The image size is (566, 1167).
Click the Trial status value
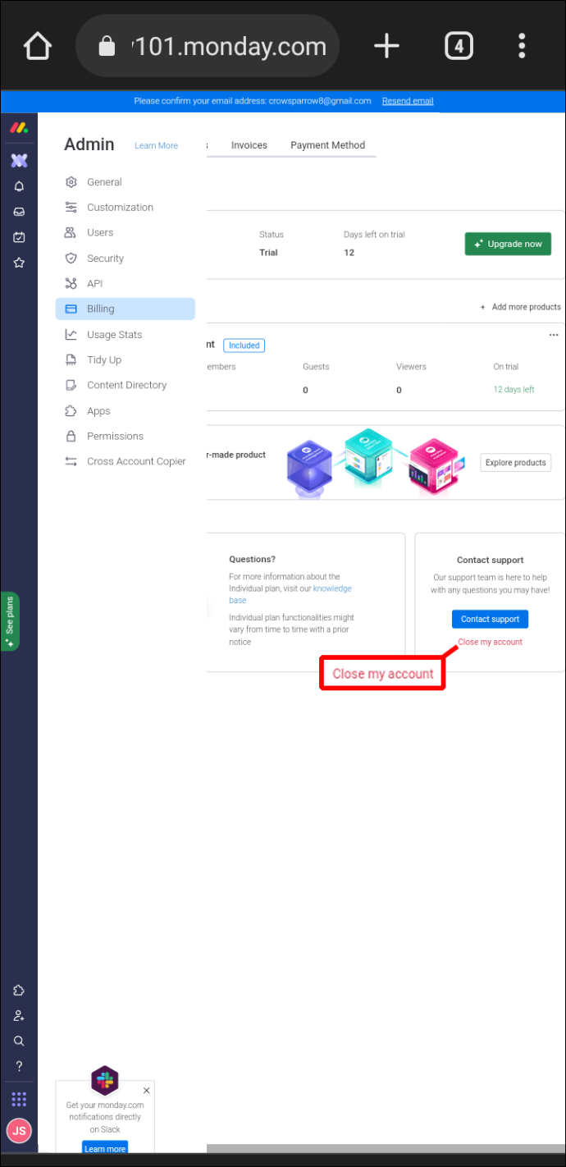click(x=268, y=253)
